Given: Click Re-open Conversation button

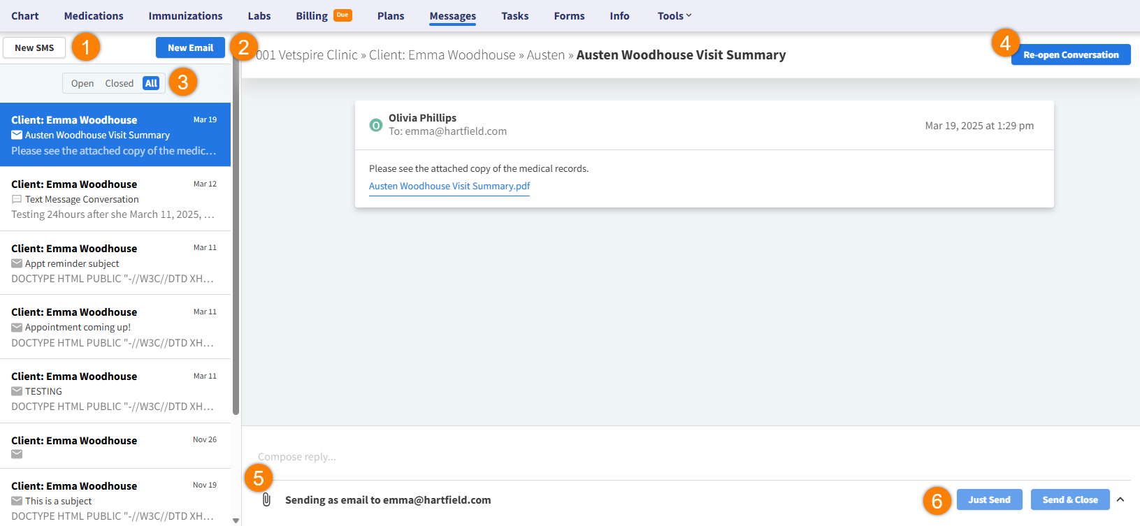Looking at the screenshot, I should coord(1070,54).
